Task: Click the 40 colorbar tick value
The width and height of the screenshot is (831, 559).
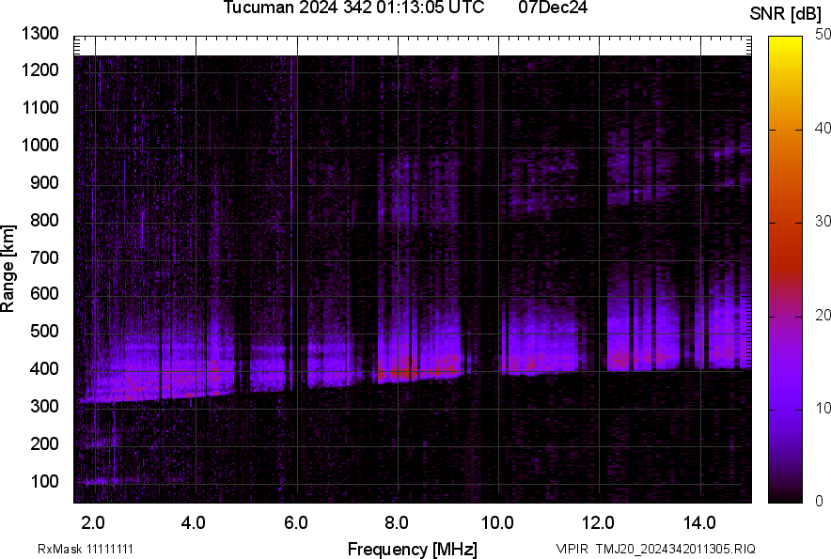Action: coord(822,128)
